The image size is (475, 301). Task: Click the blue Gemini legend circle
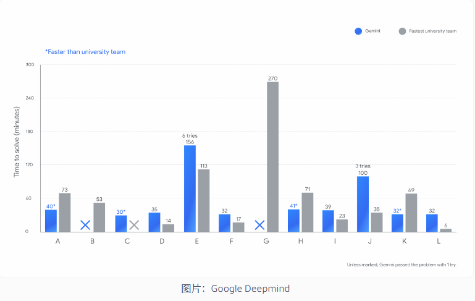[x=358, y=31]
